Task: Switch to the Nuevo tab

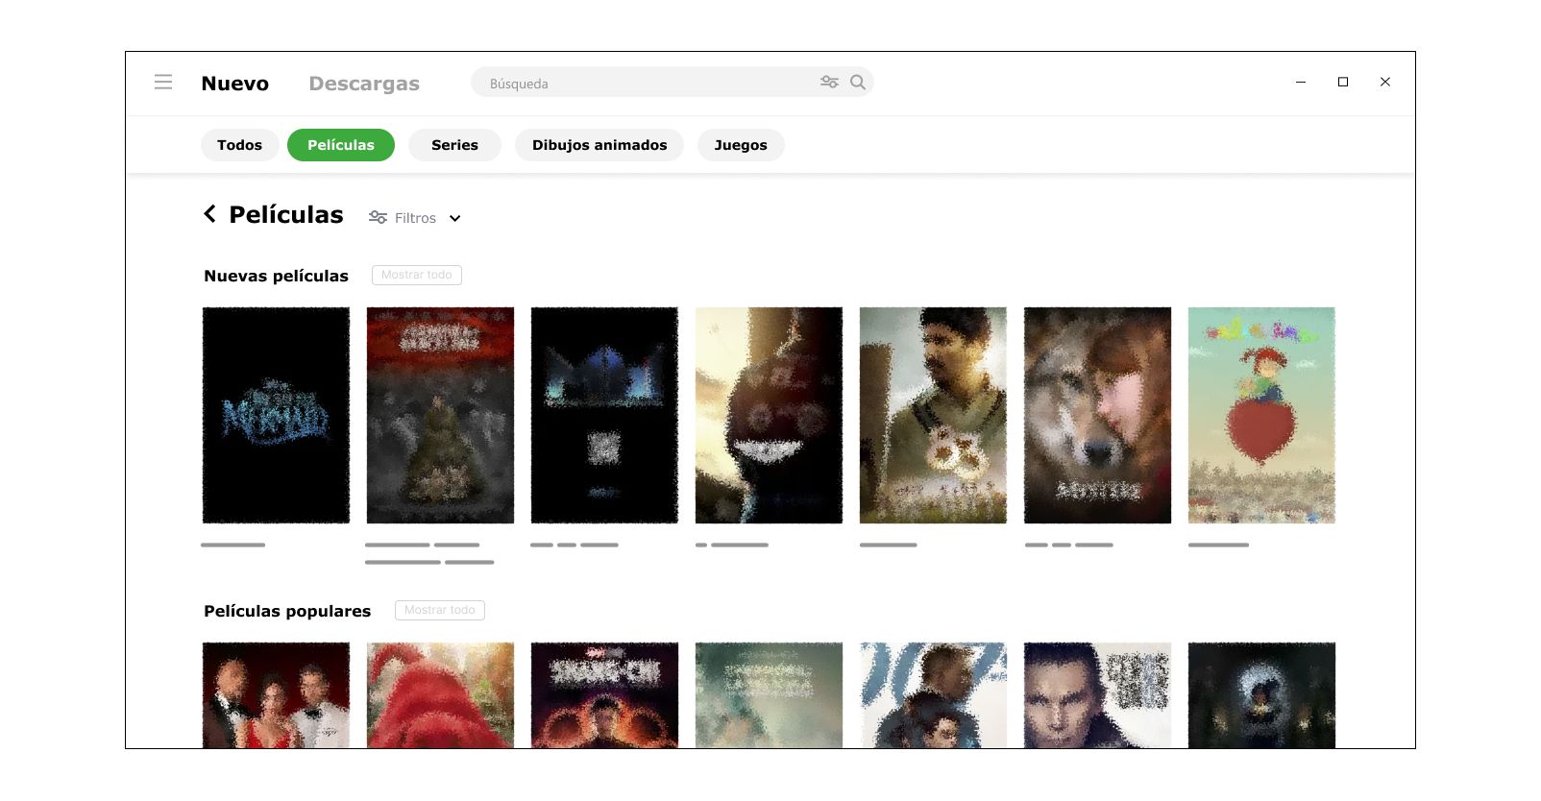Action: (x=235, y=84)
